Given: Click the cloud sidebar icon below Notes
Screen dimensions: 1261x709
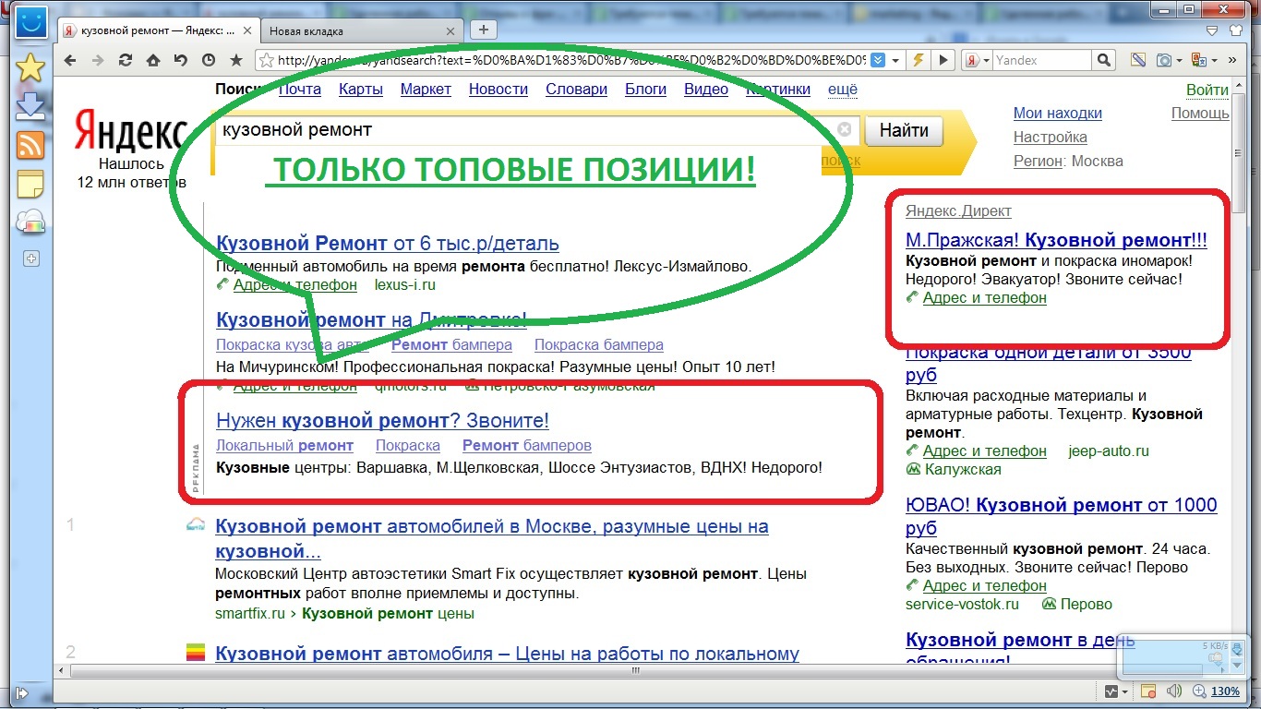Looking at the screenshot, I should click(30, 222).
